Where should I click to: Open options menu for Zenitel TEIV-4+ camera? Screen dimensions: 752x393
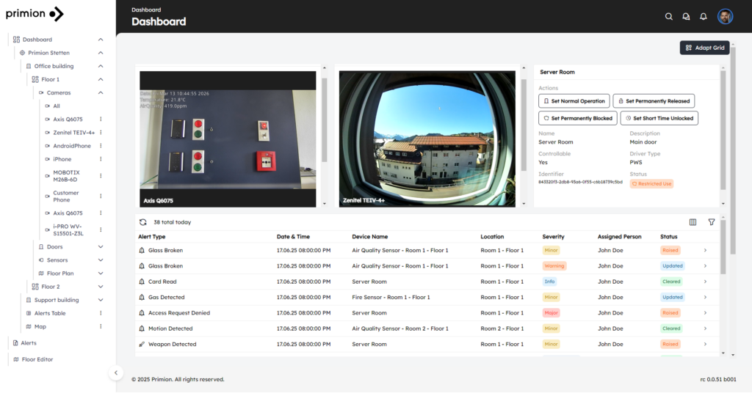pyautogui.click(x=101, y=133)
